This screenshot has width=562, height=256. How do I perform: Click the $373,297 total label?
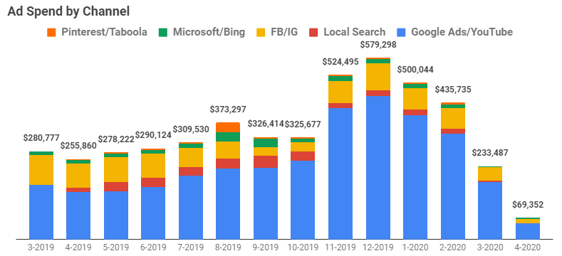coord(229,110)
